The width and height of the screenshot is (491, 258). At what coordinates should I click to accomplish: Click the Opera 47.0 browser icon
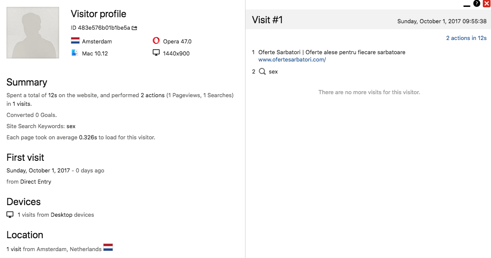tap(156, 41)
